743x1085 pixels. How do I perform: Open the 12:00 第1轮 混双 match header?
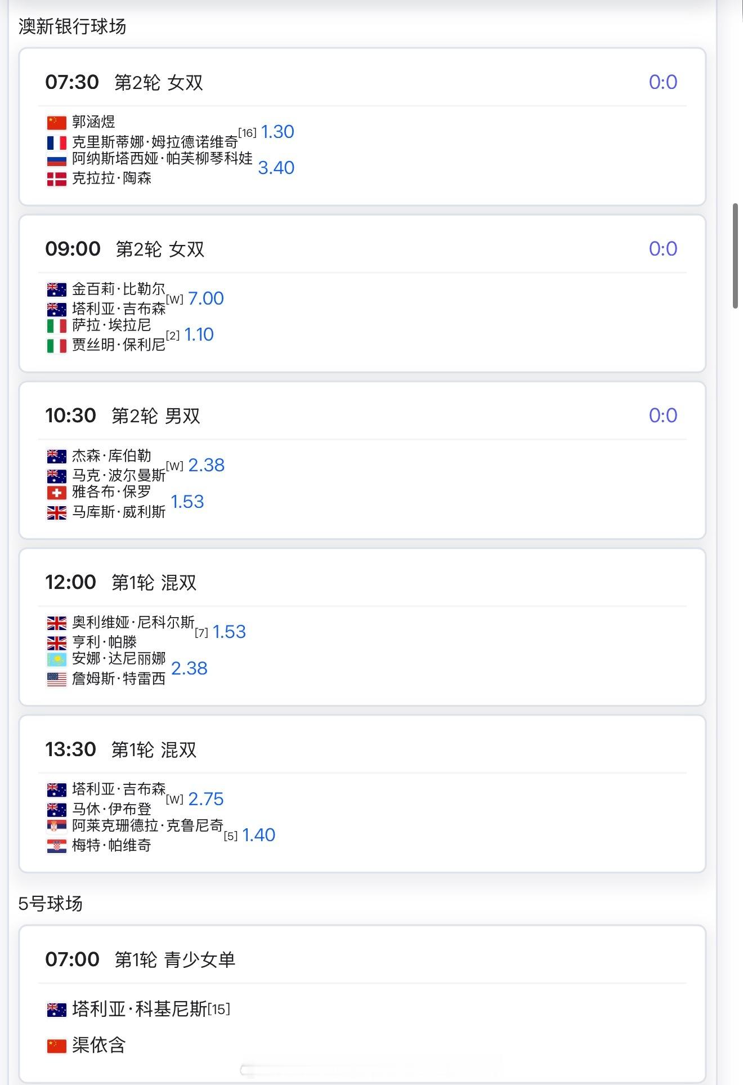pyautogui.click(x=121, y=582)
